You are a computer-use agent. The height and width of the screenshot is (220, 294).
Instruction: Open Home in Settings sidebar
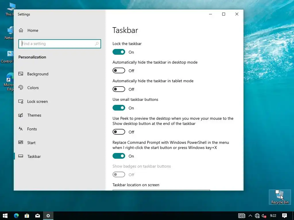pyautogui.click(x=28, y=30)
